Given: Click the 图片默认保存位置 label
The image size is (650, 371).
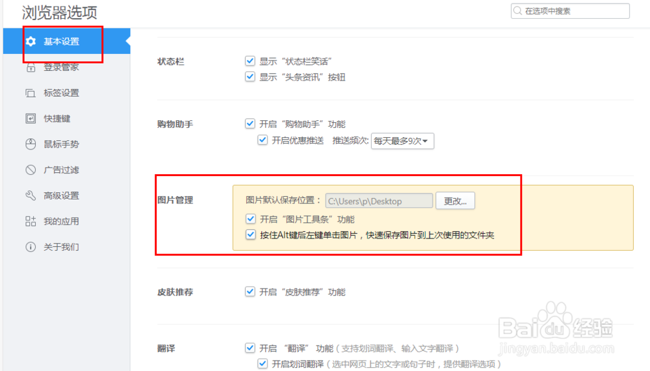Looking at the screenshot, I should coord(283,200).
